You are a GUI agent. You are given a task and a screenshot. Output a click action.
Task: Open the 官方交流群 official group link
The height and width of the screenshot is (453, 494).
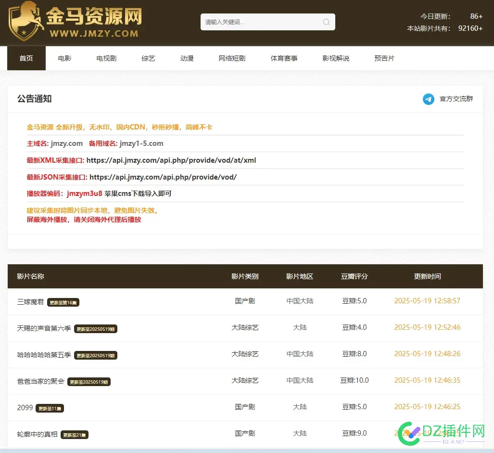[456, 99]
